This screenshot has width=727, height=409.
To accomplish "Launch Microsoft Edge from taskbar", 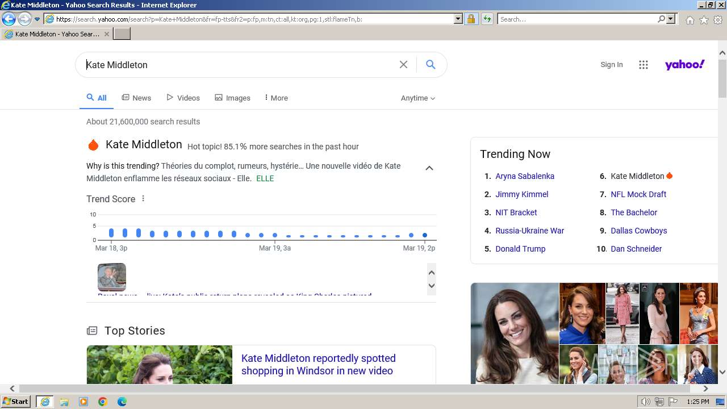I will [122, 402].
